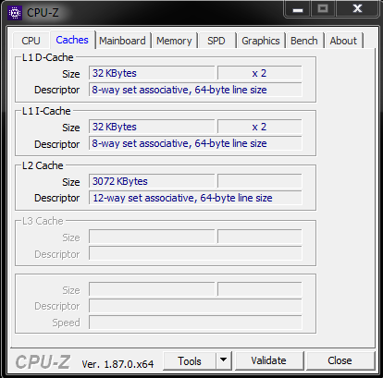383x378 pixels.
Task: Click the CPU-Z app icon in title bar
Action: click(x=15, y=13)
